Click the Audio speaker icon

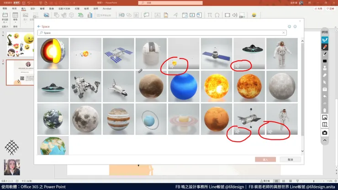235,15
